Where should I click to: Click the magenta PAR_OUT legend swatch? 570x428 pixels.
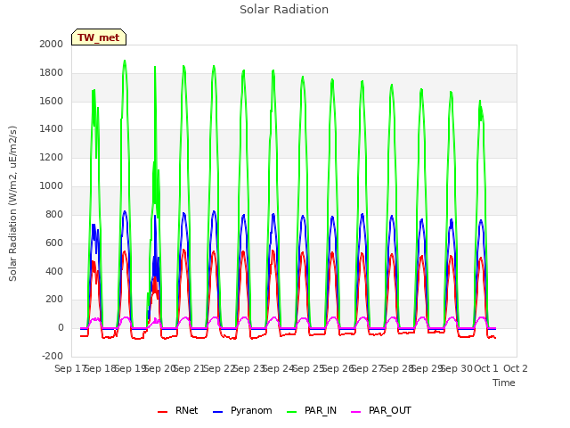[356, 412]
